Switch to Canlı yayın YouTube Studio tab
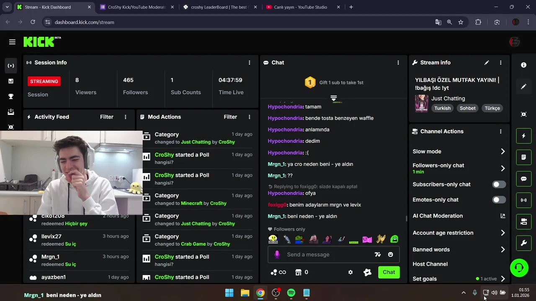This screenshot has width=536, height=301. pyautogui.click(x=303, y=7)
